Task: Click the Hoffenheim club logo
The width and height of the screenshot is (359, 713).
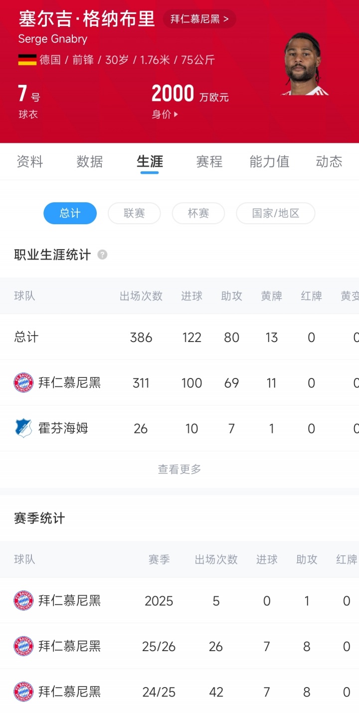Action: pos(23,428)
